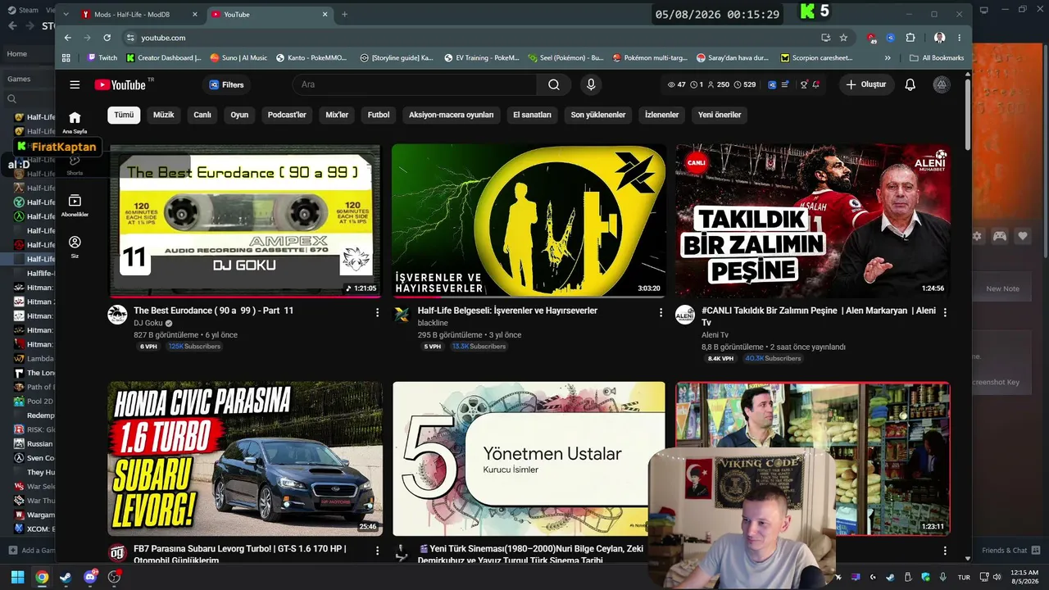Open YouTube notifications bell
1049x590 pixels.
(910, 84)
